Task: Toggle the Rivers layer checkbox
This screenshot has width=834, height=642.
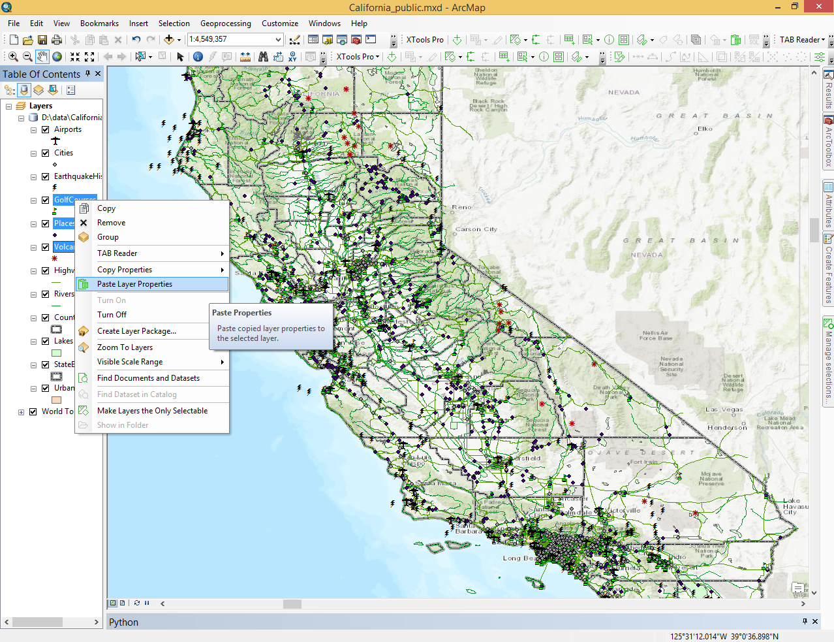Action: [45, 295]
